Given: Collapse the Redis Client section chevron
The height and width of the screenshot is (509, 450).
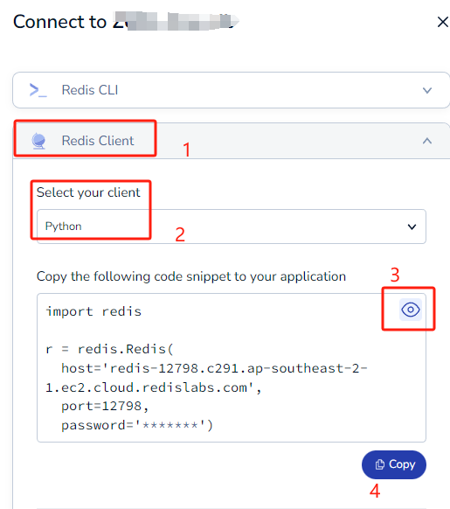Looking at the screenshot, I should point(427,141).
